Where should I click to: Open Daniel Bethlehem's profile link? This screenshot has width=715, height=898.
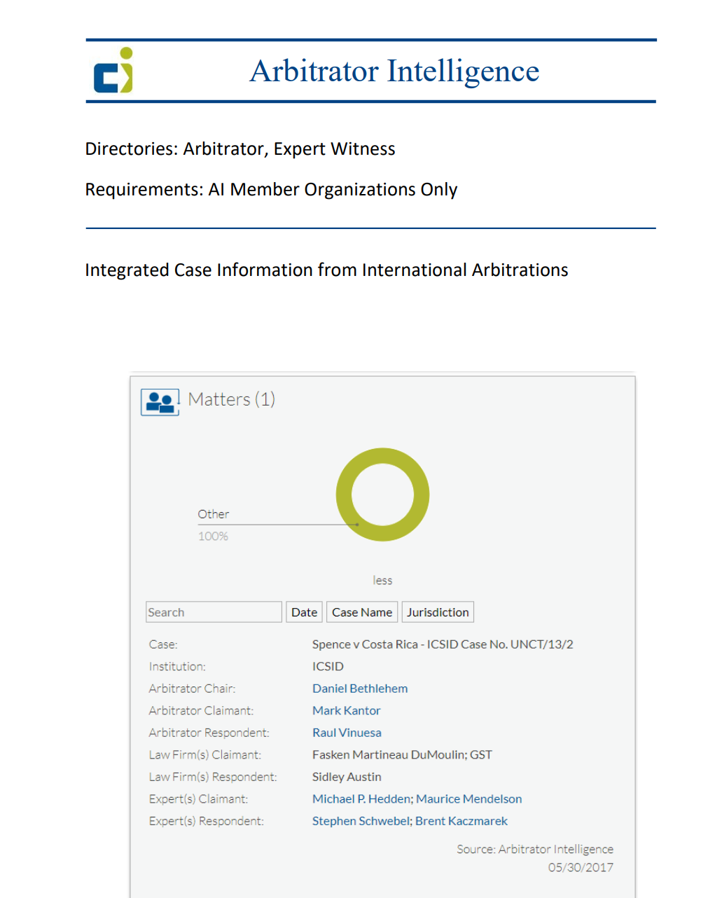coord(360,689)
